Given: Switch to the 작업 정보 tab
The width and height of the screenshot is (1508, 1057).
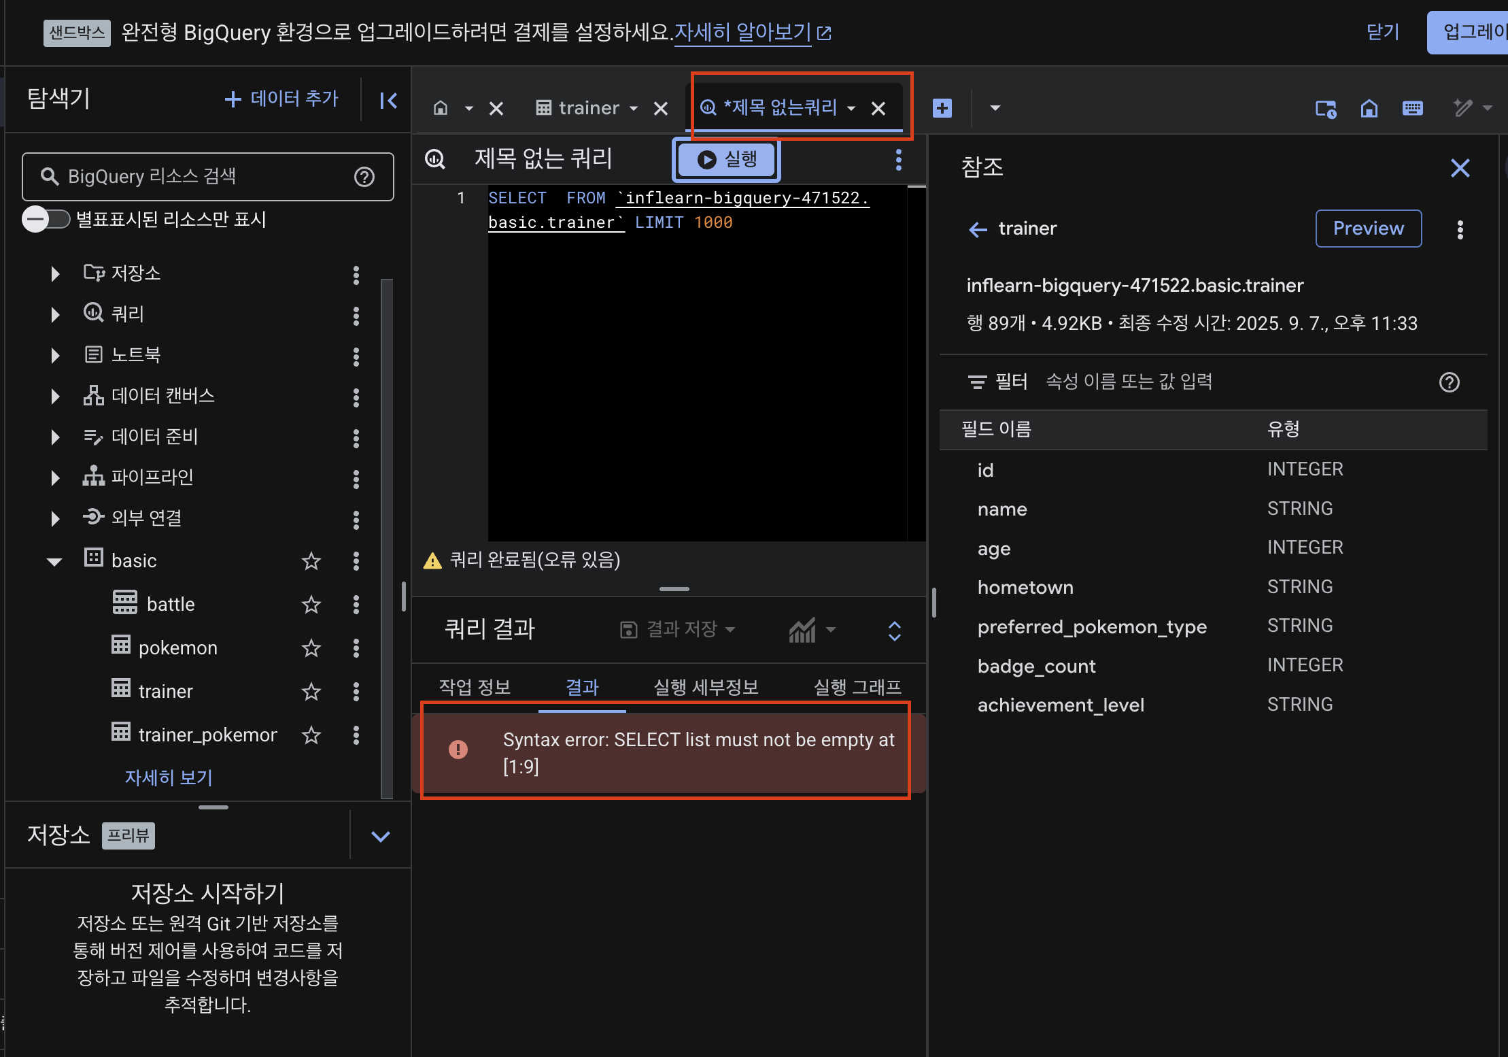Looking at the screenshot, I should [475, 687].
